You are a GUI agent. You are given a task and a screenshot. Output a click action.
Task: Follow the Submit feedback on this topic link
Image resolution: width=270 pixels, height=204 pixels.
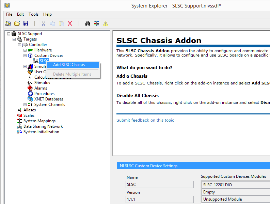pyautogui.click(x=145, y=120)
